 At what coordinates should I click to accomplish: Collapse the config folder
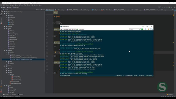[x=5, y=28]
